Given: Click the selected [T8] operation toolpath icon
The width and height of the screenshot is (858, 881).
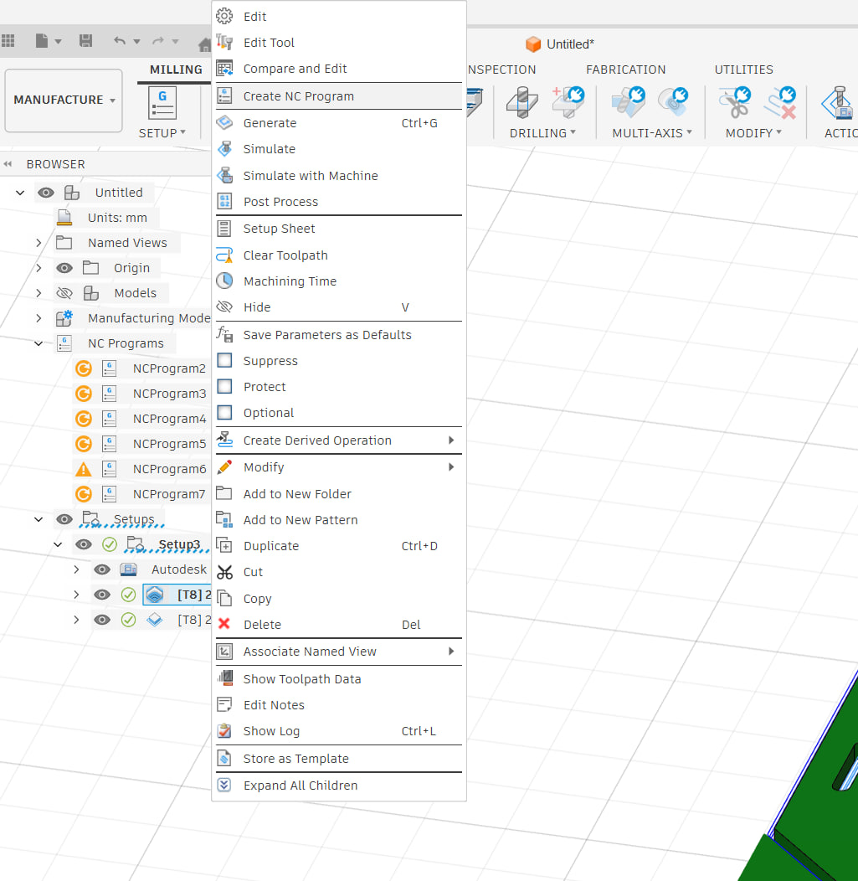Looking at the screenshot, I should pyautogui.click(x=154, y=595).
